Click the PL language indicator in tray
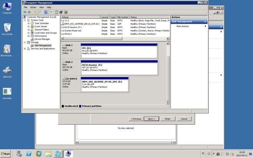The height and width of the screenshot is (158, 253). pyautogui.click(x=203, y=154)
